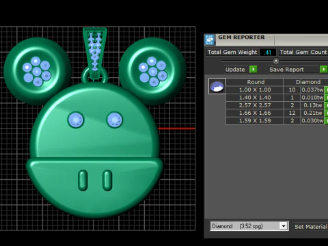This screenshot has height=246, width=328.
Task: Open the Diamond material dropdown
Action: (284, 226)
